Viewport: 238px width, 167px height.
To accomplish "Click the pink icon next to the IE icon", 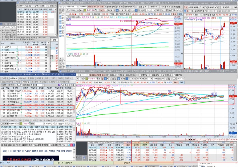I will coord(71,145).
